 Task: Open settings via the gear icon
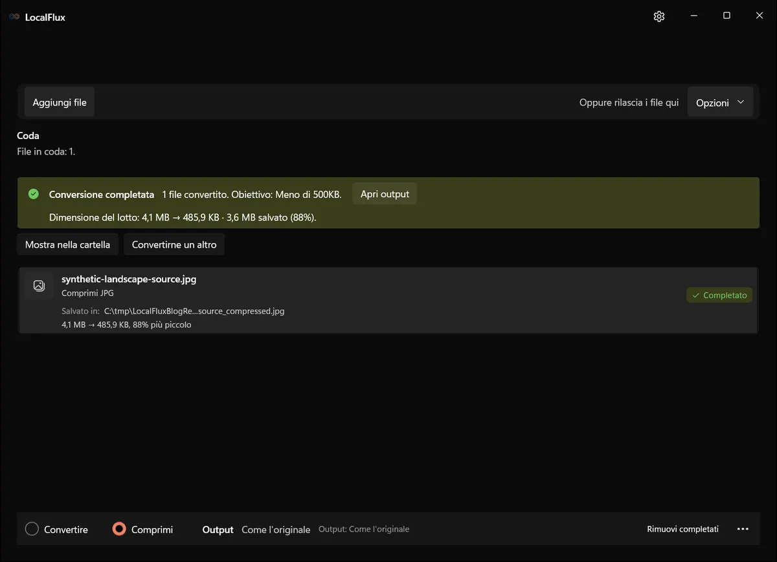659,17
